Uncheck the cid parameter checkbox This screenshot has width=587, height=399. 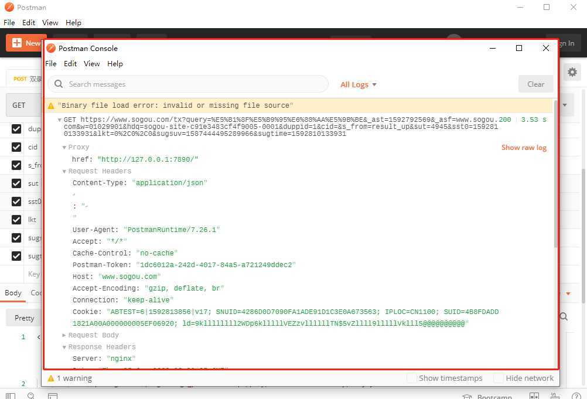pyautogui.click(x=16, y=147)
